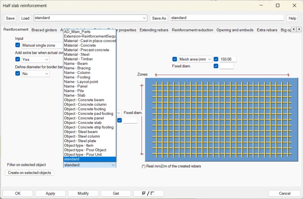Click the Help button
Viewport: 303px width, 199px height.
292,18
